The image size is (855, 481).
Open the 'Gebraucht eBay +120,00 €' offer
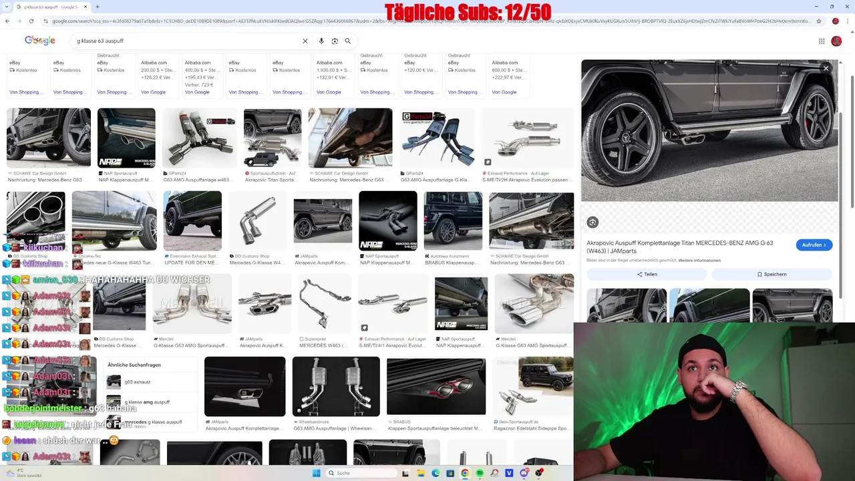pos(421,75)
